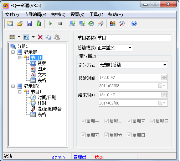Open the 节目编辑(E) menu
The image size is (180, 161).
(35, 15)
